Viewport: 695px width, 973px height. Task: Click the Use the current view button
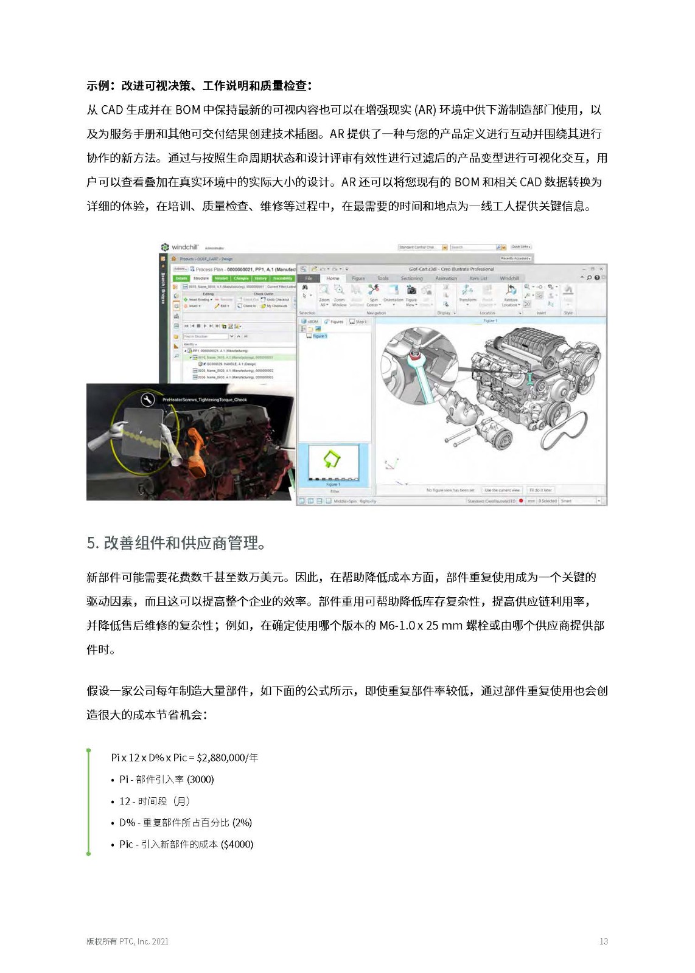pos(502,490)
